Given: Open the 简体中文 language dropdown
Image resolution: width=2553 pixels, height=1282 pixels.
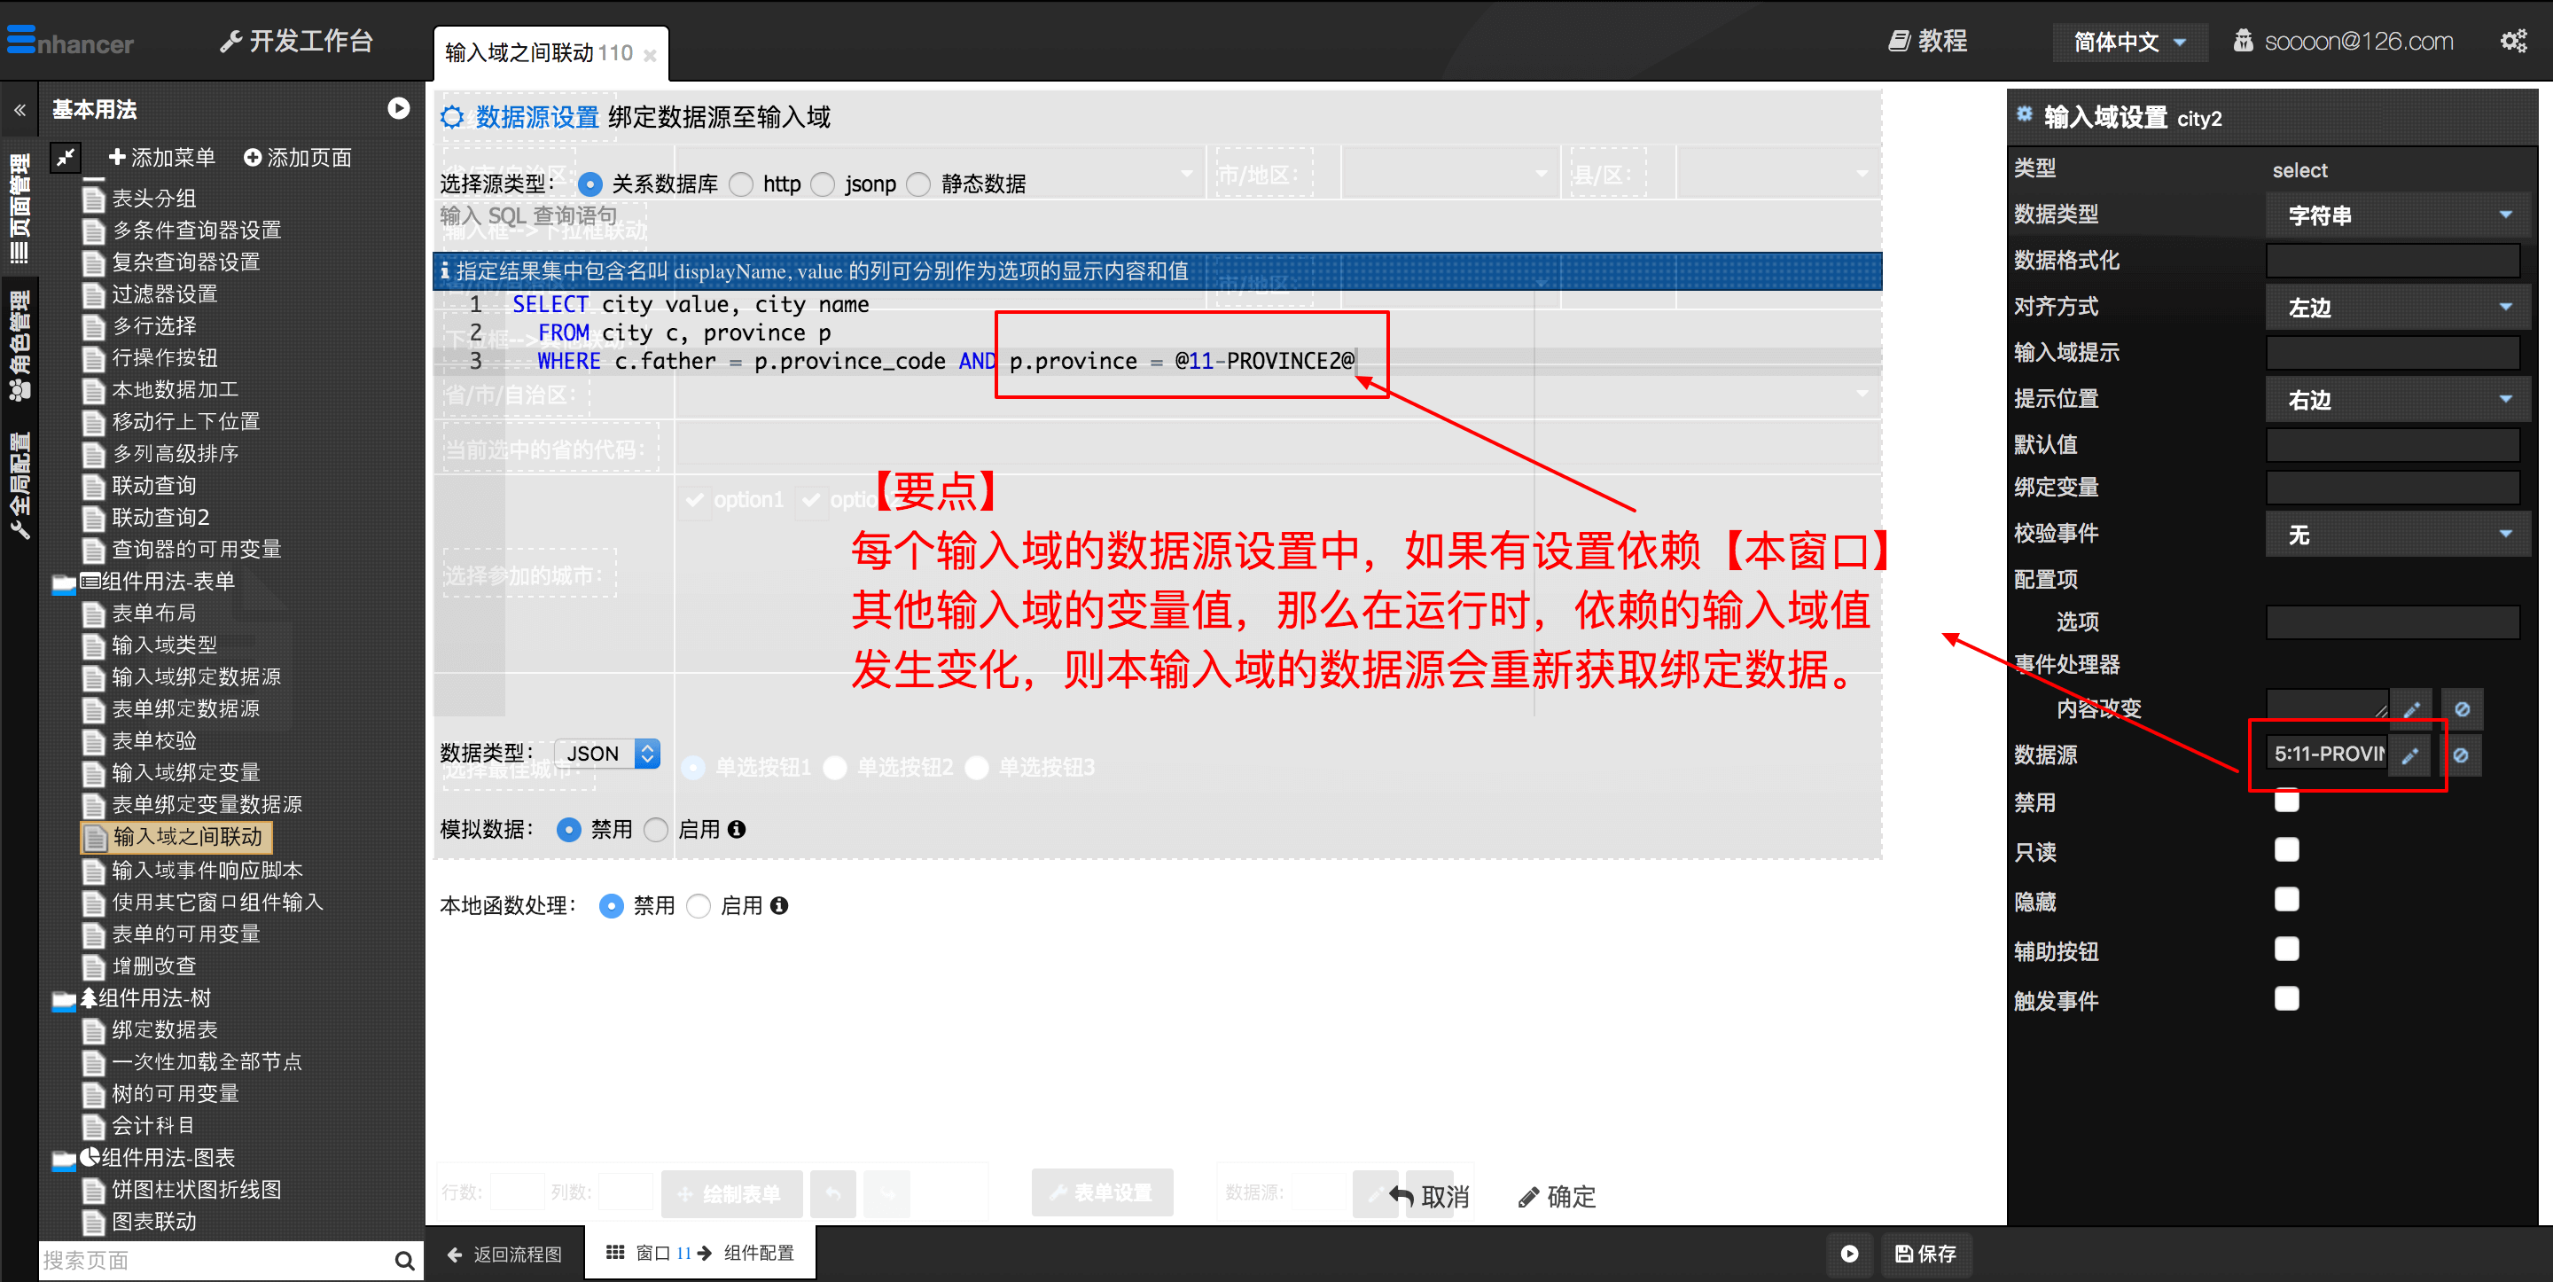Looking at the screenshot, I should click(2128, 42).
